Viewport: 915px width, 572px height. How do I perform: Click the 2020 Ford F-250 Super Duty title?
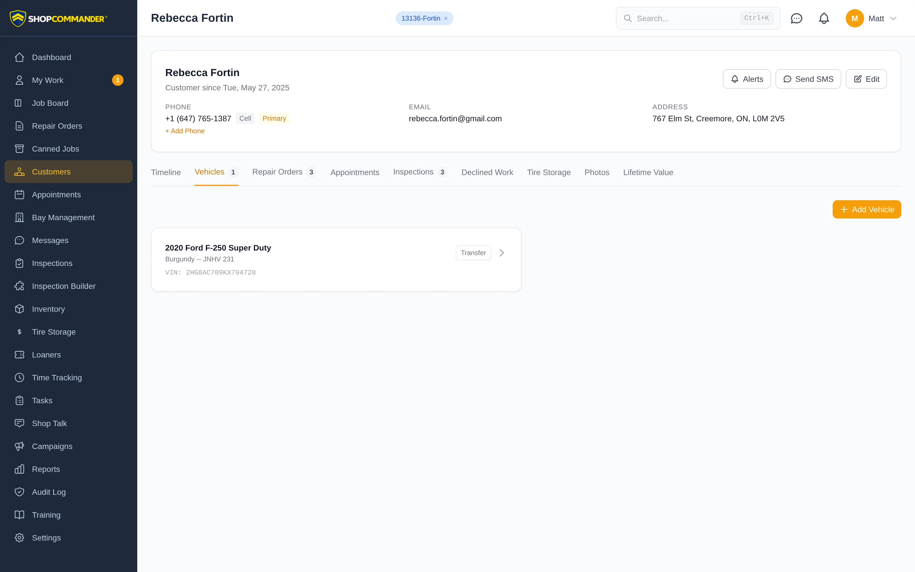tap(218, 248)
